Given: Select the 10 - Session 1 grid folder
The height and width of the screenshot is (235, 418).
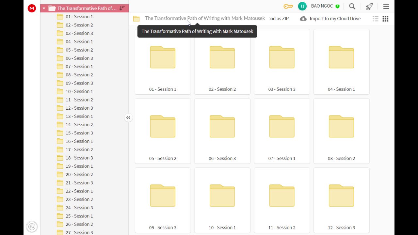Looking at the screenshot, I should pos(222,200).
